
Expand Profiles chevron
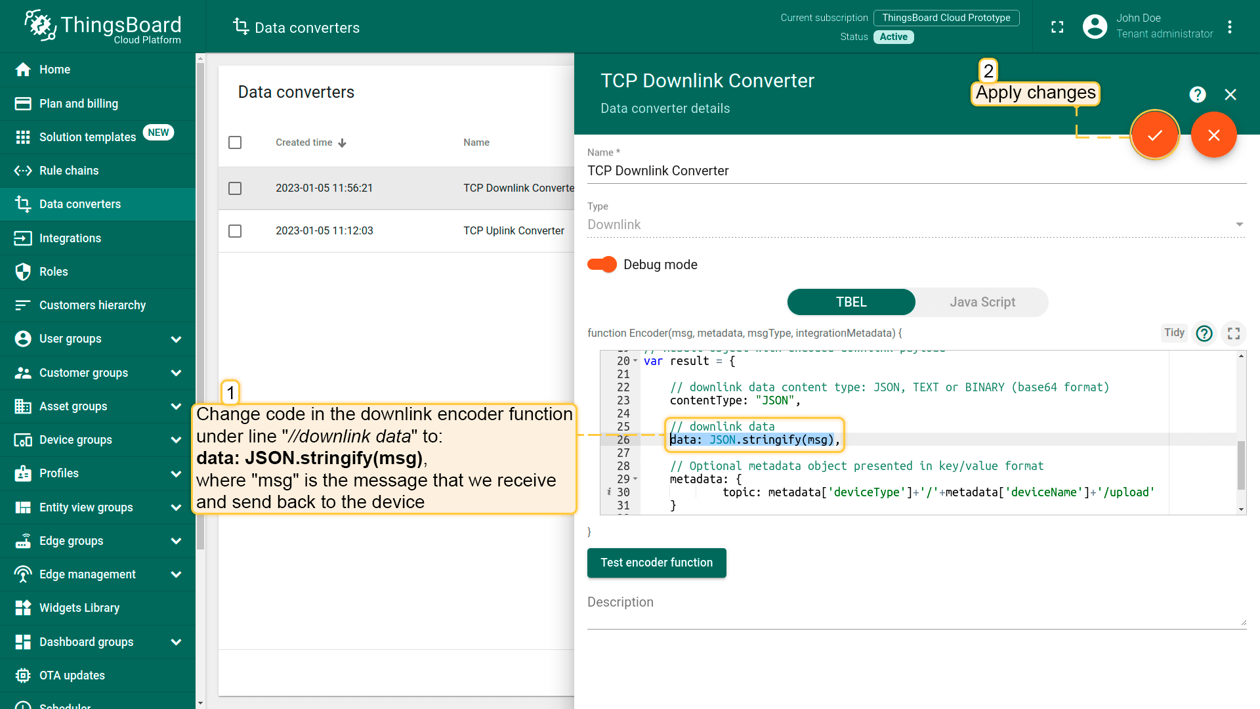click(176, 473)
